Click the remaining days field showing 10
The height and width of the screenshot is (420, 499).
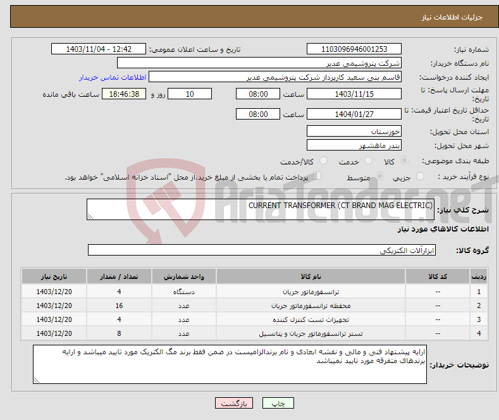[190, 94]
